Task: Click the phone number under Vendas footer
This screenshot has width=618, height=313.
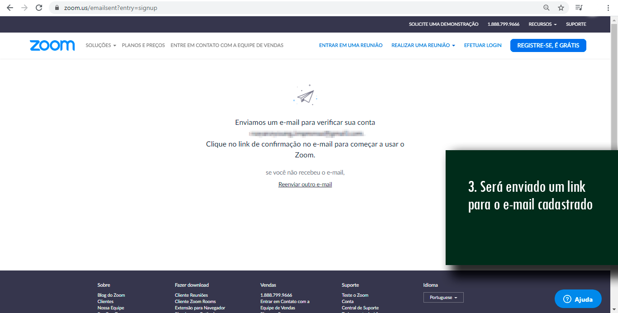Action: (276, 295)
